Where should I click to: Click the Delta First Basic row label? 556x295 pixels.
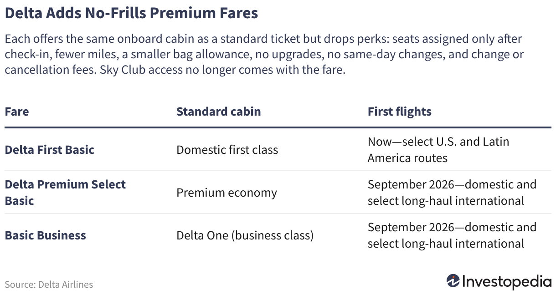click(x=50, y=150)
